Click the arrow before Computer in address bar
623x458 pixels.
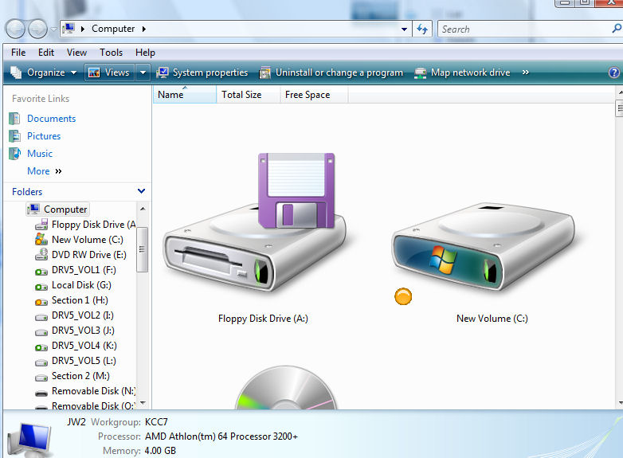click(83, 29)
